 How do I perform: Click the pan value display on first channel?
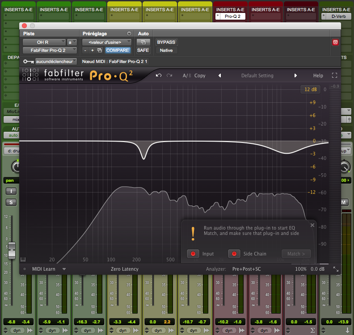tap(11, 180)
